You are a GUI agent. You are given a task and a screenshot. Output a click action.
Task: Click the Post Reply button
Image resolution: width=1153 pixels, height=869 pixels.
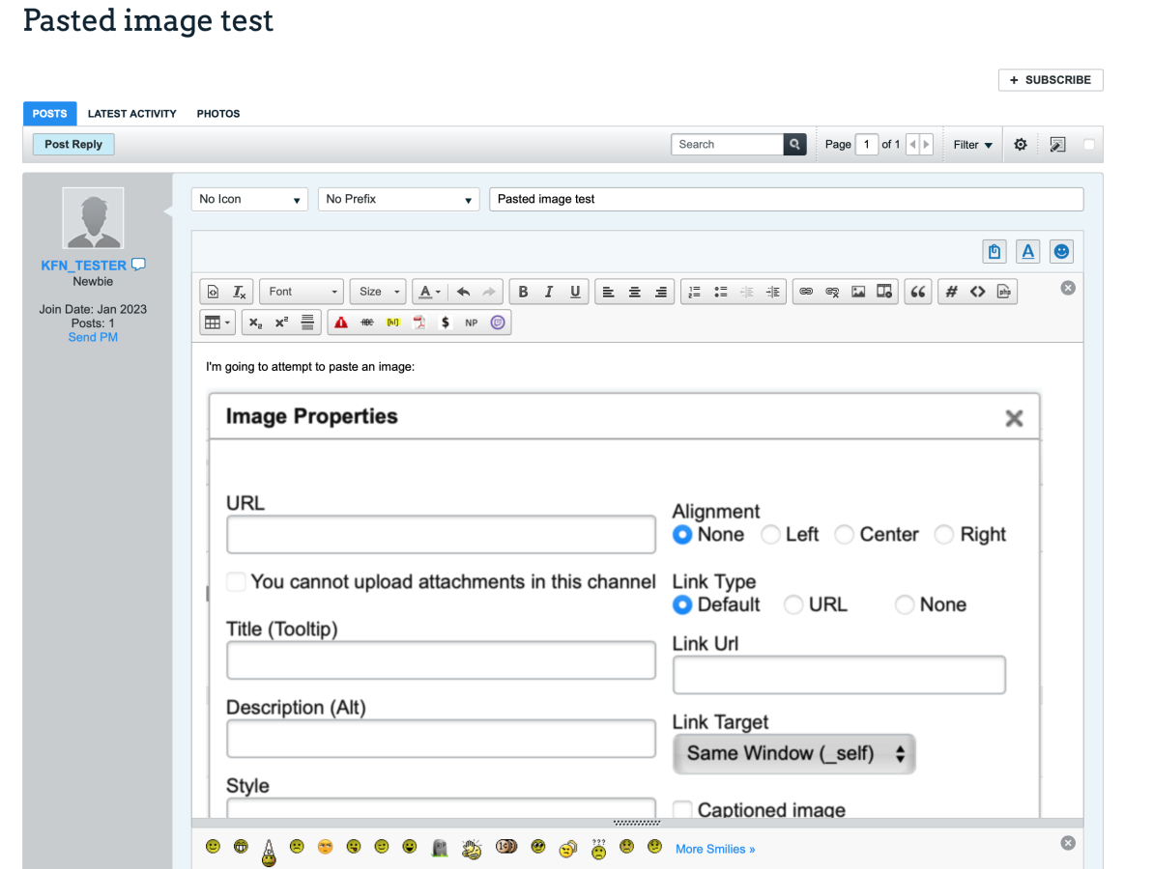point(73,144)
